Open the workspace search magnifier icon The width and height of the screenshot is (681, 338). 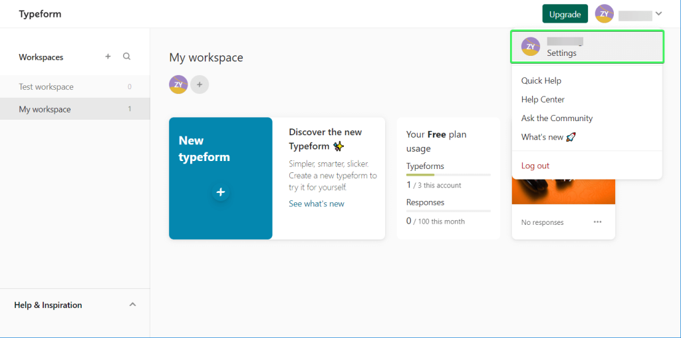[x=127, y=57]
